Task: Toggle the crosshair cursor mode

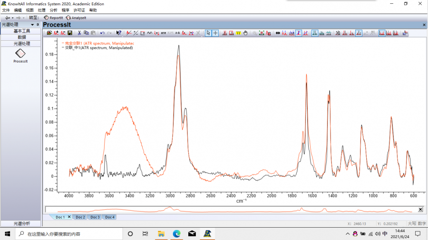Action: click(x=215, y=33)
